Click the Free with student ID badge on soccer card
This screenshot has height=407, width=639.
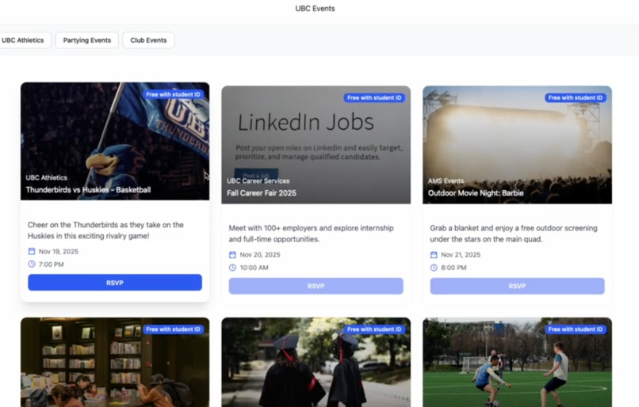point(576,329)
